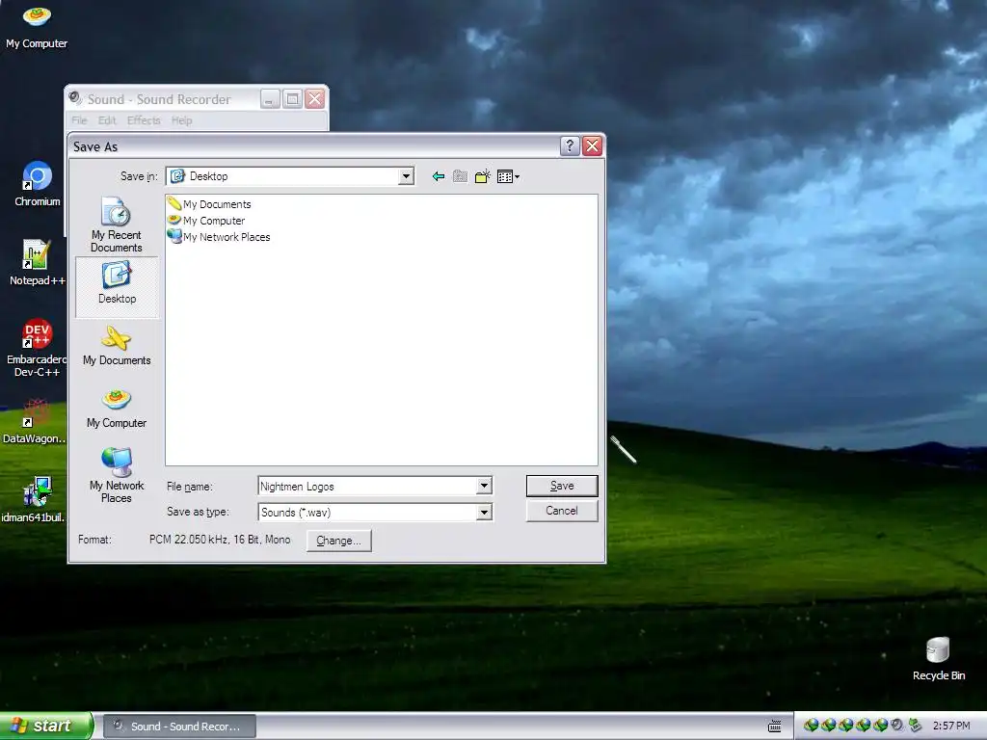Click the clock showing 2:57 PM
Viewport: 987px width, 740px height.
coord(951,726)
